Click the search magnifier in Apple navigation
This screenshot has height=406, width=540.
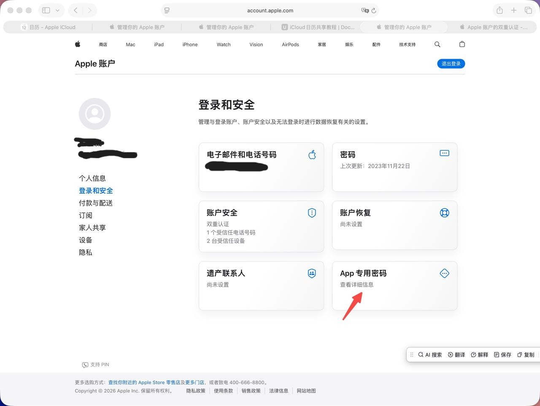pyautogui.click(x=437, y=44)
